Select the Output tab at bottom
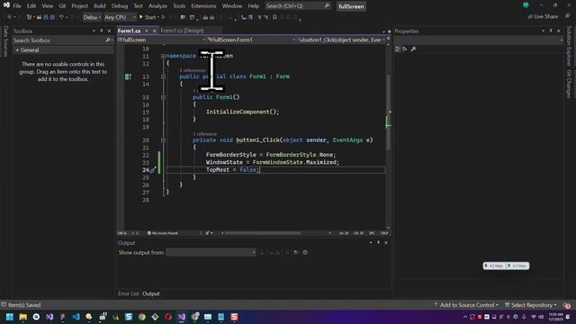Image resolution: width=576 pixels, height=324 pixels. [151, 293]
